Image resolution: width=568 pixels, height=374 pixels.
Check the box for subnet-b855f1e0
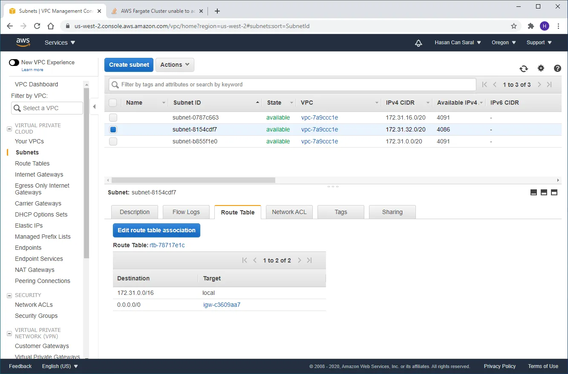point(113,142)
